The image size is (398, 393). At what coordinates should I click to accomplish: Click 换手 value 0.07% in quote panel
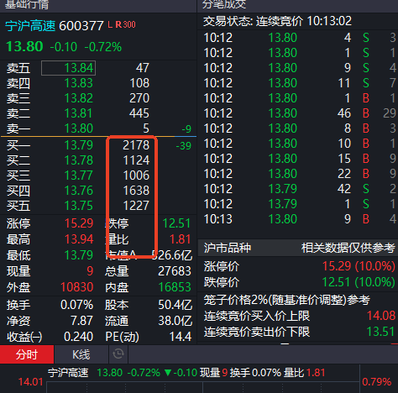coord(77,305)
